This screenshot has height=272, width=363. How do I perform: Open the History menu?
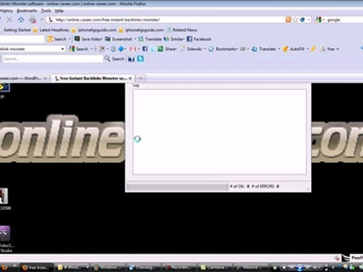pyautogui.click(x=6, y=11)
